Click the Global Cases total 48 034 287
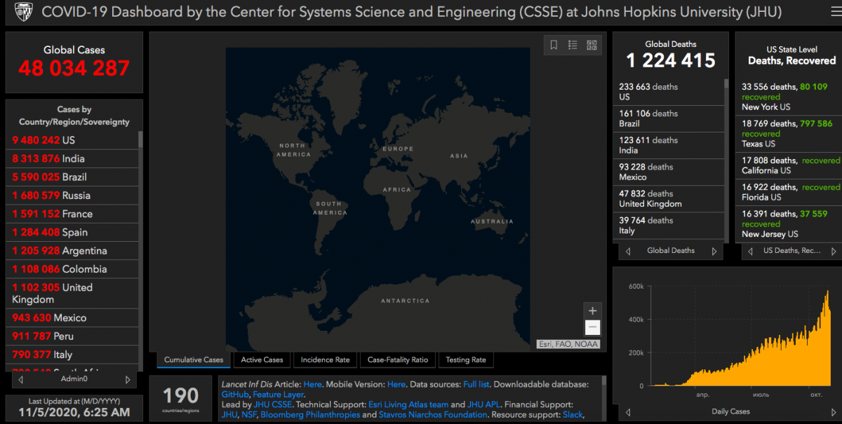 (74, 68)
